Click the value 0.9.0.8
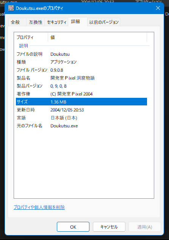 pyautogui.click(x=57, y=70)
